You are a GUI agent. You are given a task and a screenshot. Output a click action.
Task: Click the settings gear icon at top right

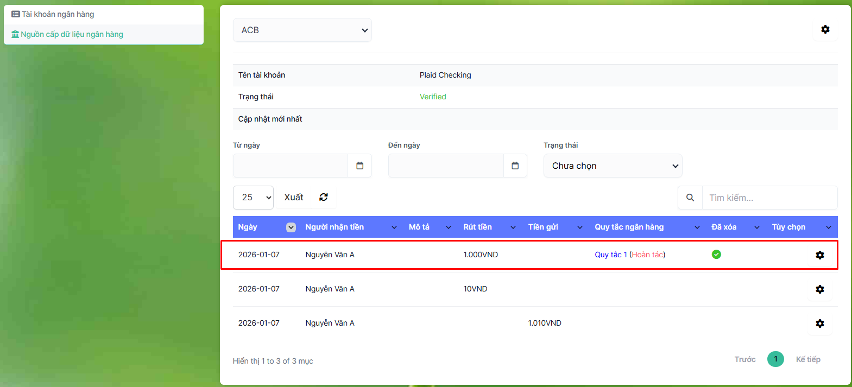(x=825, y=29)
